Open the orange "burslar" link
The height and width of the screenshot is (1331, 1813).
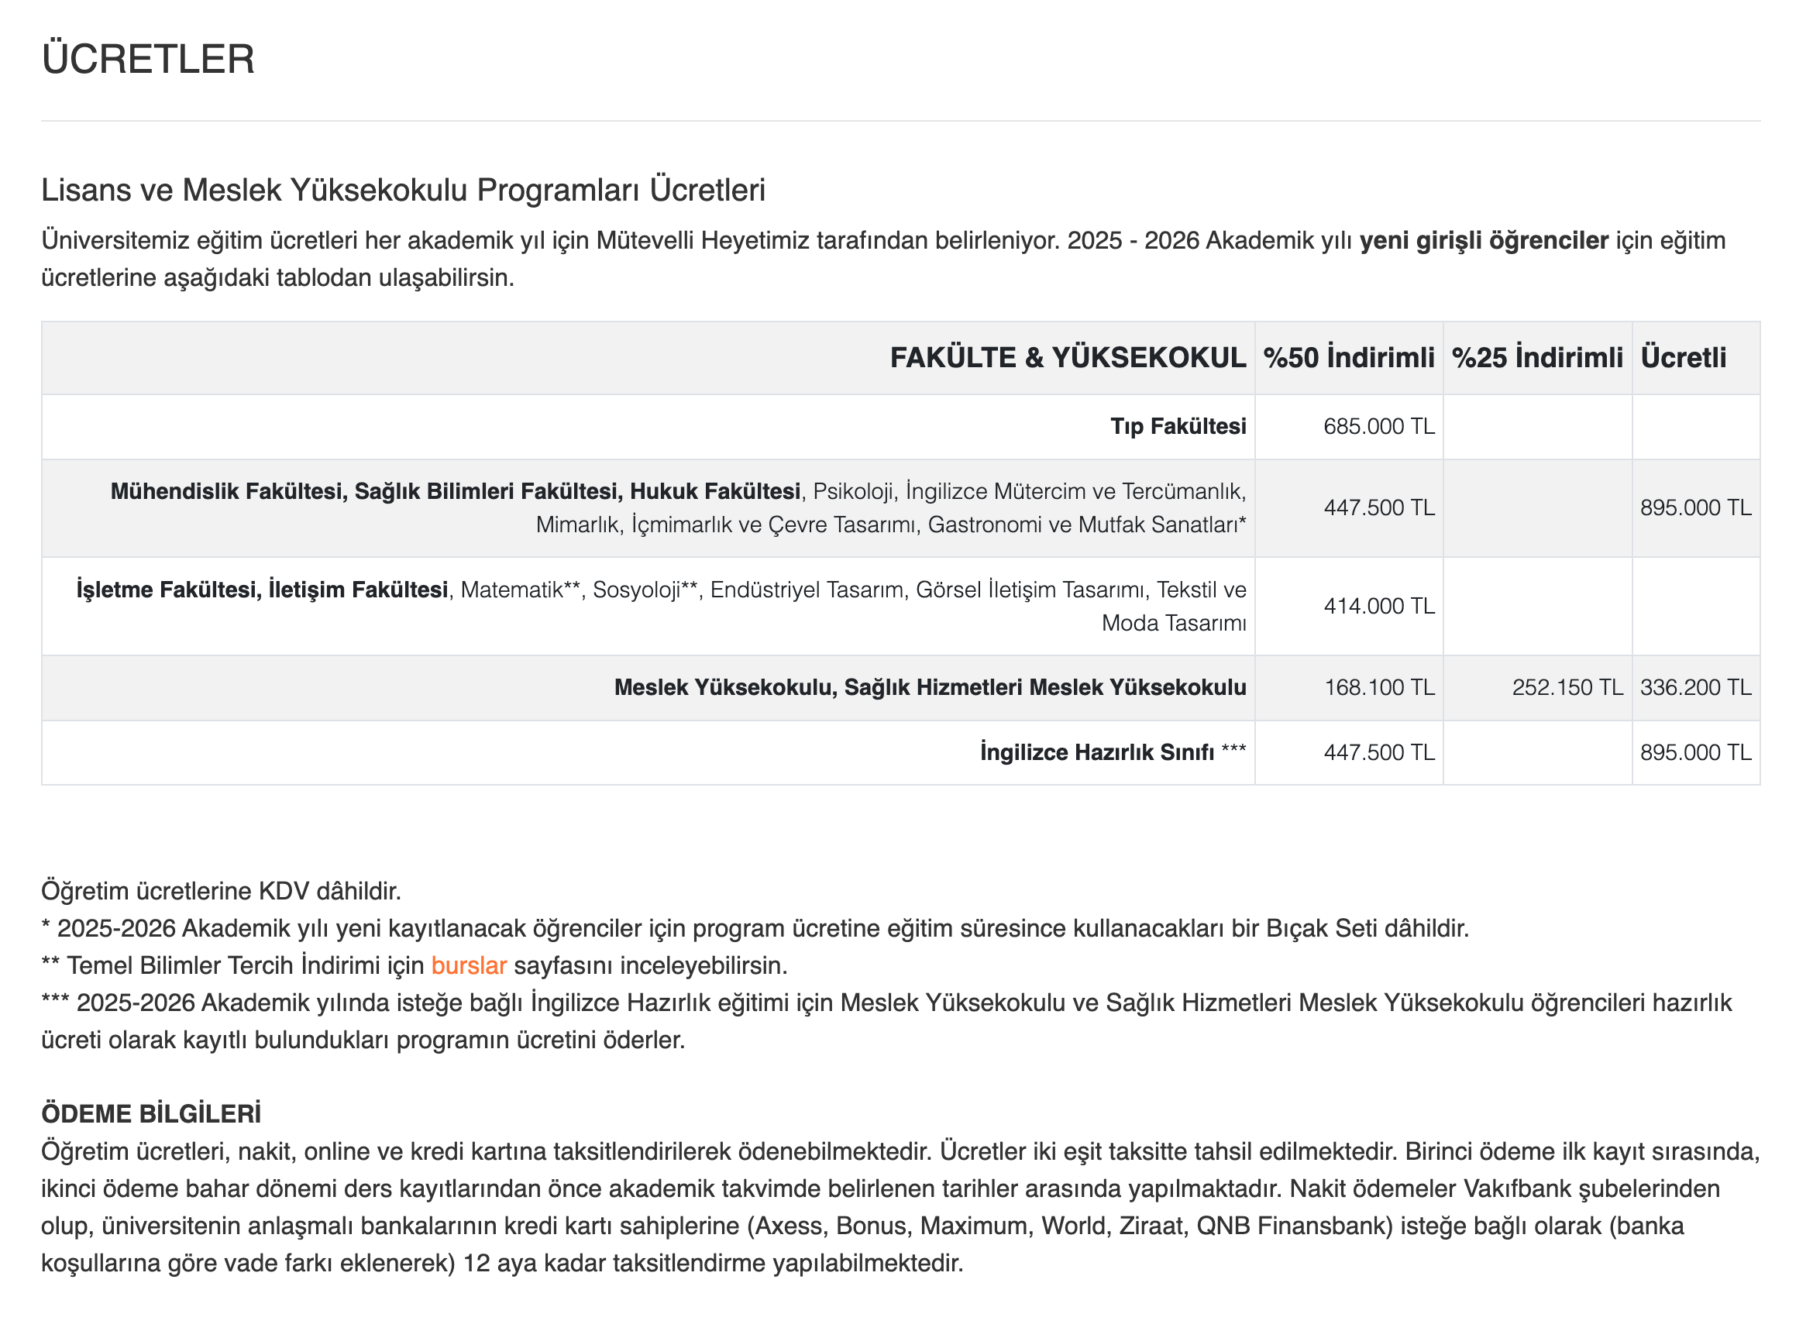click(x=468, y=965)
